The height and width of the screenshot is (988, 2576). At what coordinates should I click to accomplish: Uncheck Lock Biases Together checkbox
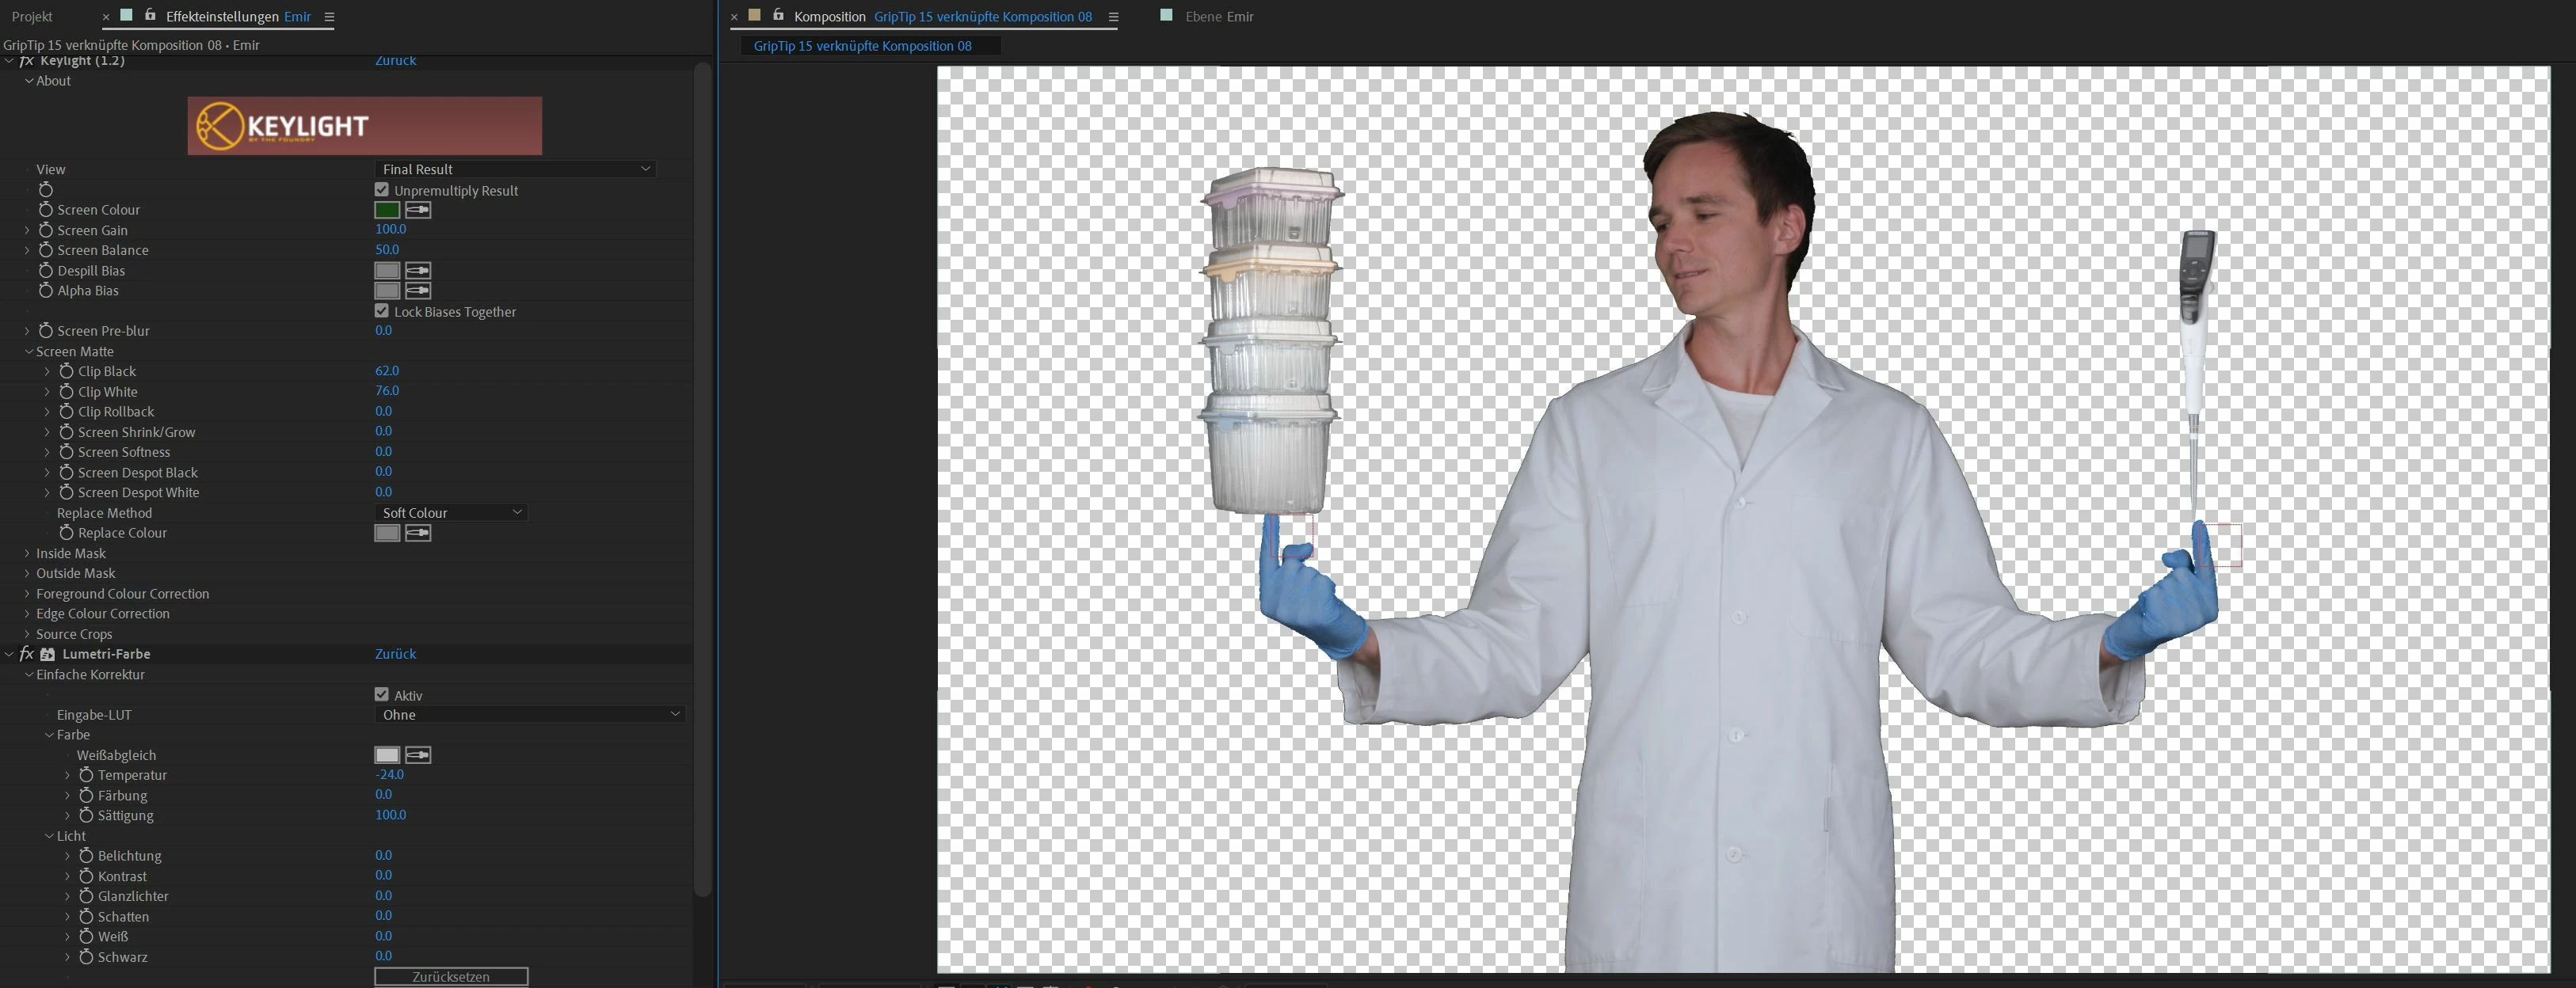point(382,310)
